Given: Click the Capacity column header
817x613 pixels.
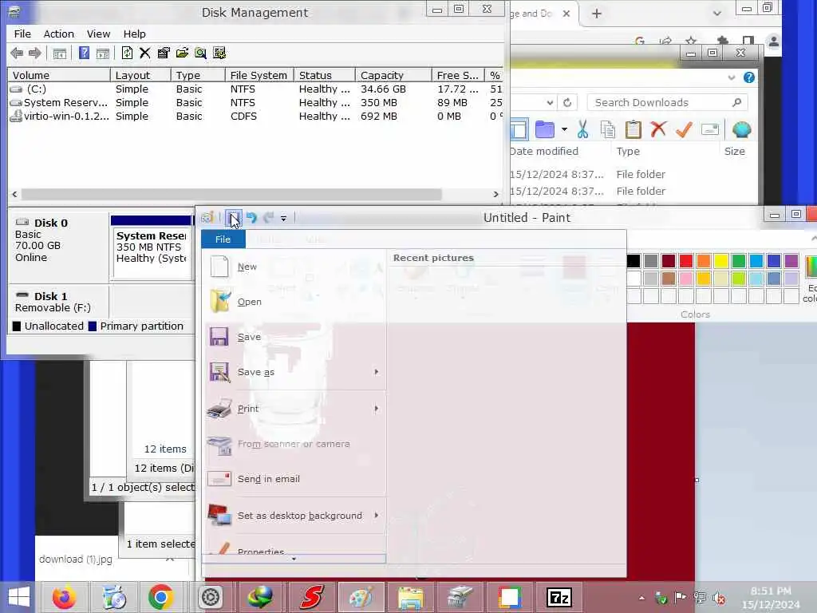Looking at the screenshot, I should 393,75.
